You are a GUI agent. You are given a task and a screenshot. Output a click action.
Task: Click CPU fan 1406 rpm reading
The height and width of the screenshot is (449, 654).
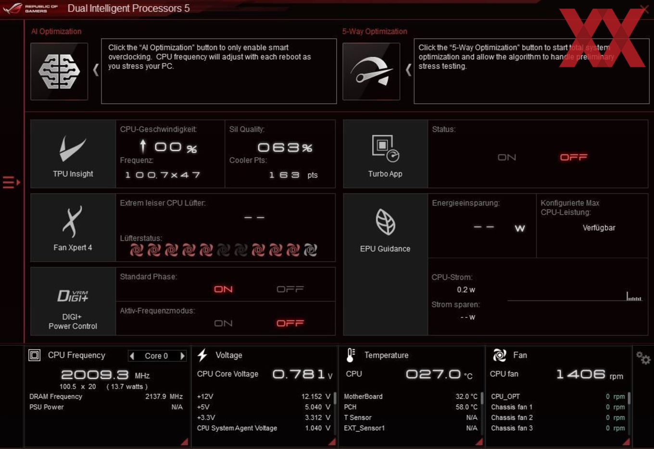pyautogui.click(x=590, y=374)
